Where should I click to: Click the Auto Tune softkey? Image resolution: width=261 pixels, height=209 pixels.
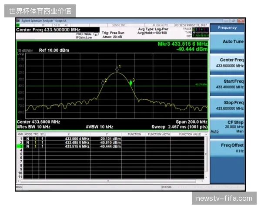pyautogui.click(x=227, y=42)
